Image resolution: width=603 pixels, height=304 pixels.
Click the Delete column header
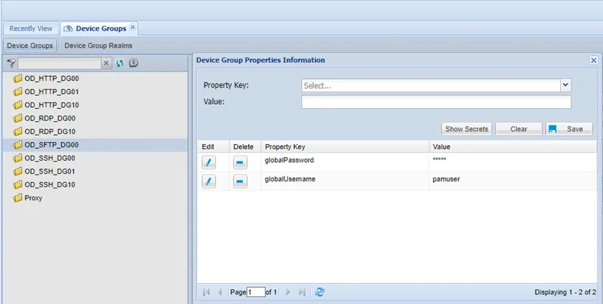pos(245,147)
